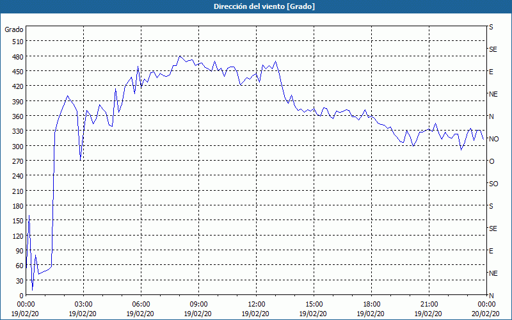The width and height of the screenshot is (512, 320).
Task: Click the 330 degree axis label
Action: pyautogui.click(x=18, y=131)
